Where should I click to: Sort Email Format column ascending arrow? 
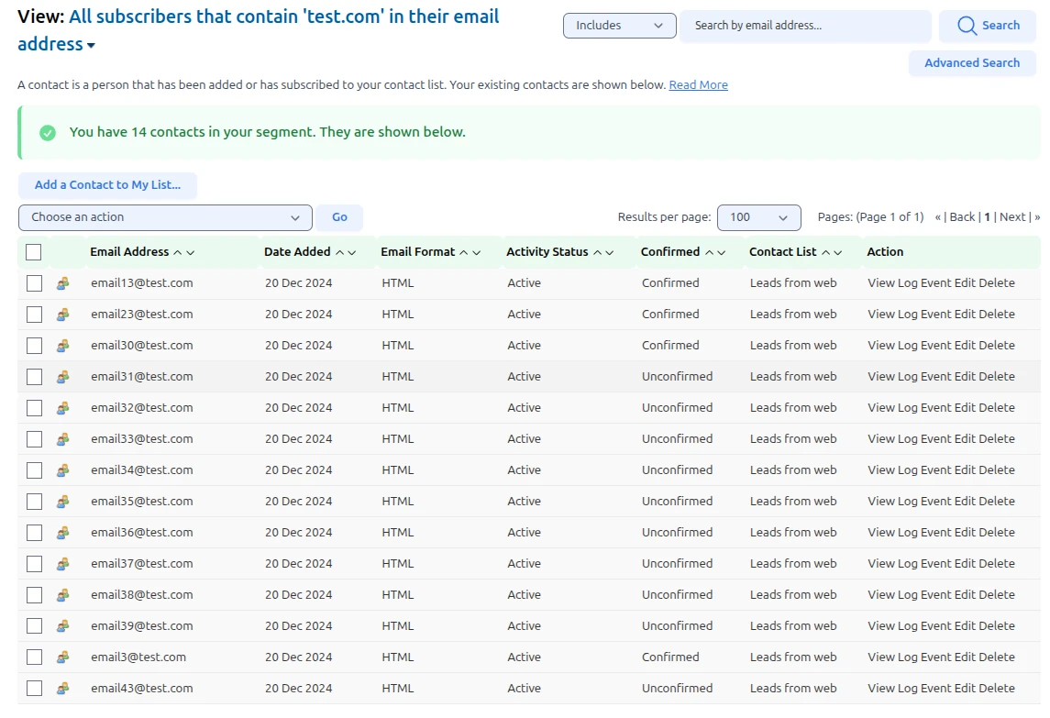point(463,252)
